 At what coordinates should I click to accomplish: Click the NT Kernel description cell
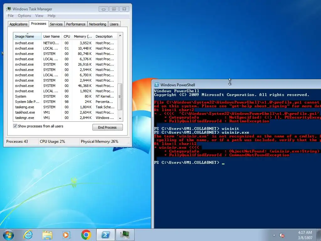(105, 96)
